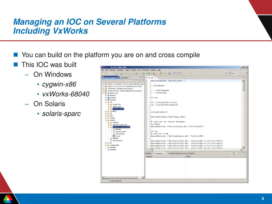Collapse the bin folder
The width and height of the screenshot is (272, 204).
tap(106, 102)
